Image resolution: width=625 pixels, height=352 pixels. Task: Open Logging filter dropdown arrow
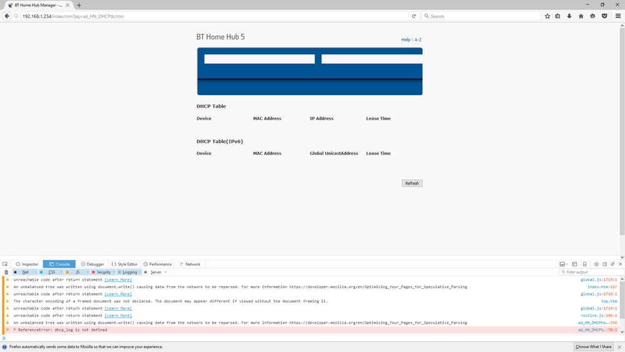pos(140,272)
